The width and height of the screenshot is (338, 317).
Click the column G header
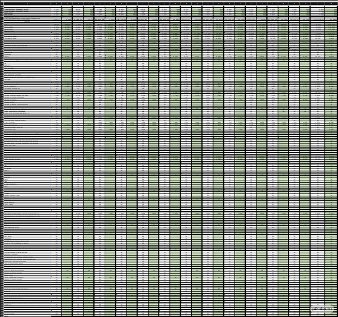click(110, 3)
